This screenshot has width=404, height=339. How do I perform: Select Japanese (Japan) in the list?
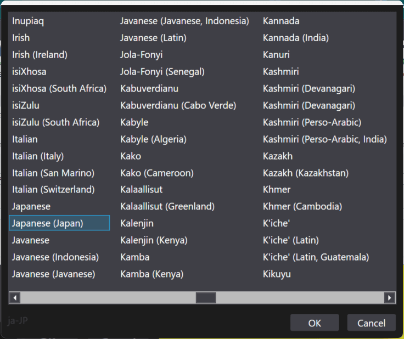(48, 223)
